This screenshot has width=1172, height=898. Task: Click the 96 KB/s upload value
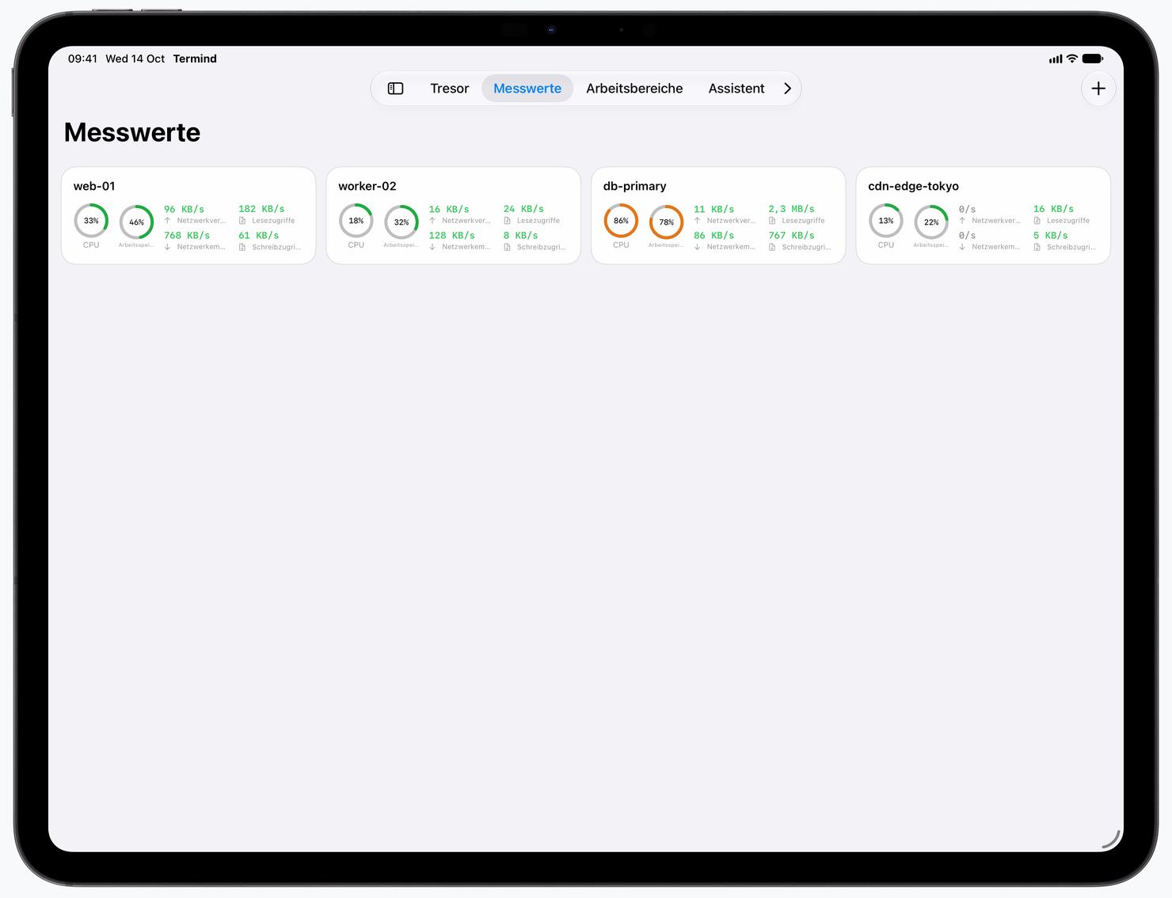click(x=185, y=209)
